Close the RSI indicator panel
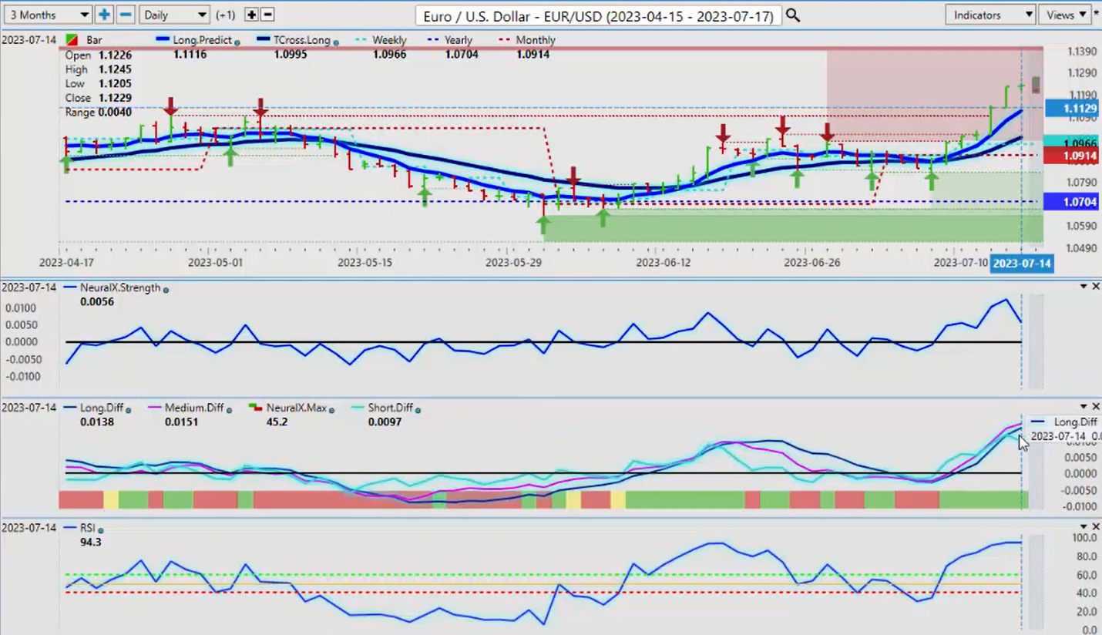Viewport: 1102px width, 635px height. (x=1096, y=526)
